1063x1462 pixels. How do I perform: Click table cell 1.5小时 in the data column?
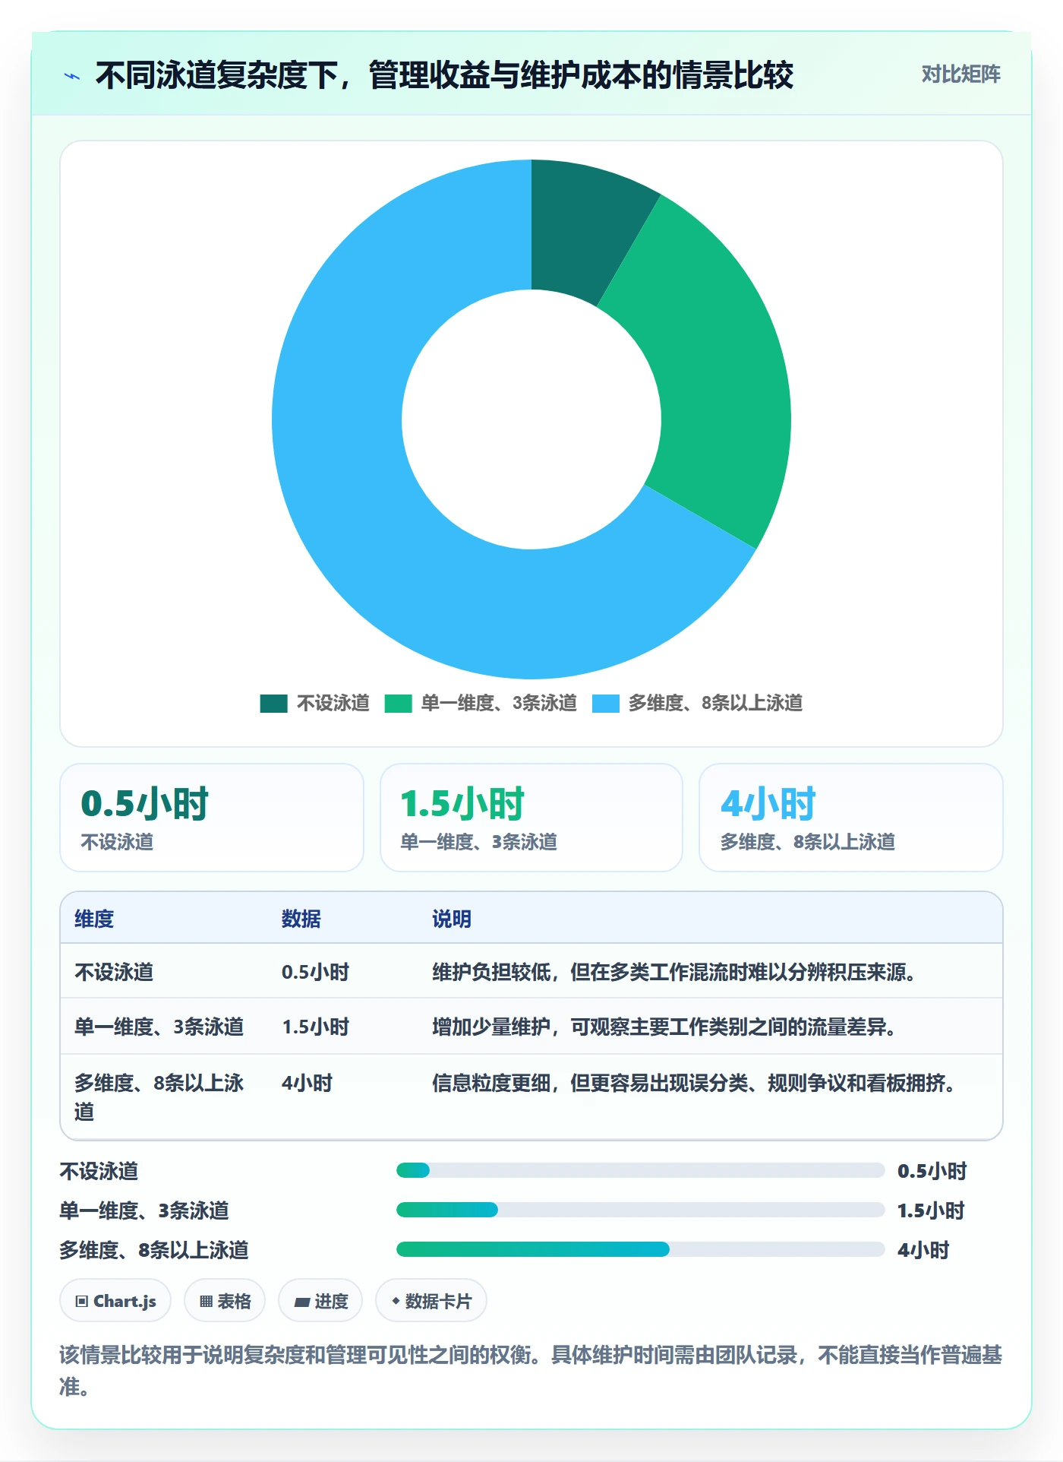coord(315,1027)
